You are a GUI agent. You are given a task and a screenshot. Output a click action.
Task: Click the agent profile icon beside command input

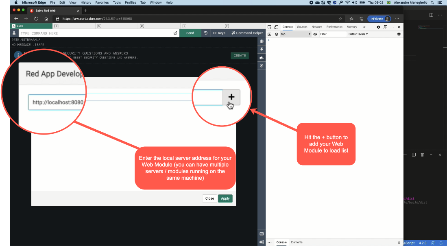tap(14, 33)
